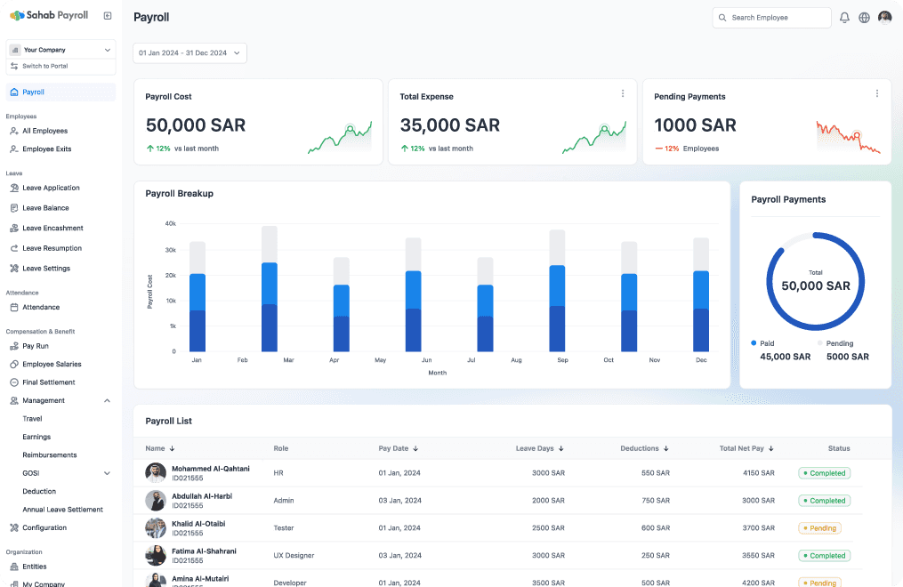
Task: Click Switch to Portal link
Action: pos(44,66)
